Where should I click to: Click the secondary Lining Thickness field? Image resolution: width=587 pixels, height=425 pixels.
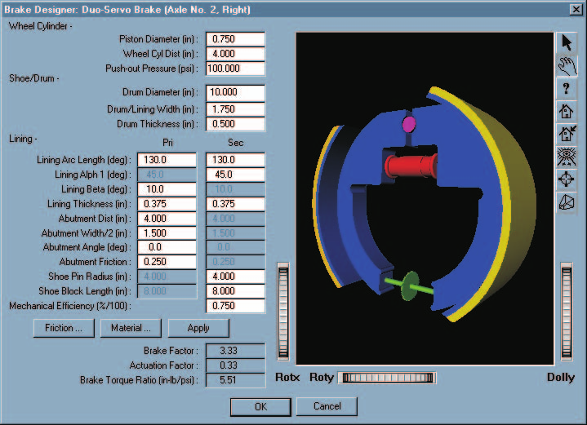click(x=235, y=204)
